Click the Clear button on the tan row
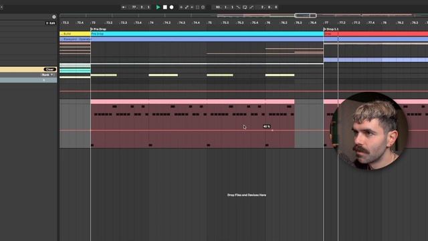The image size is (428, 241). [49, 70]
